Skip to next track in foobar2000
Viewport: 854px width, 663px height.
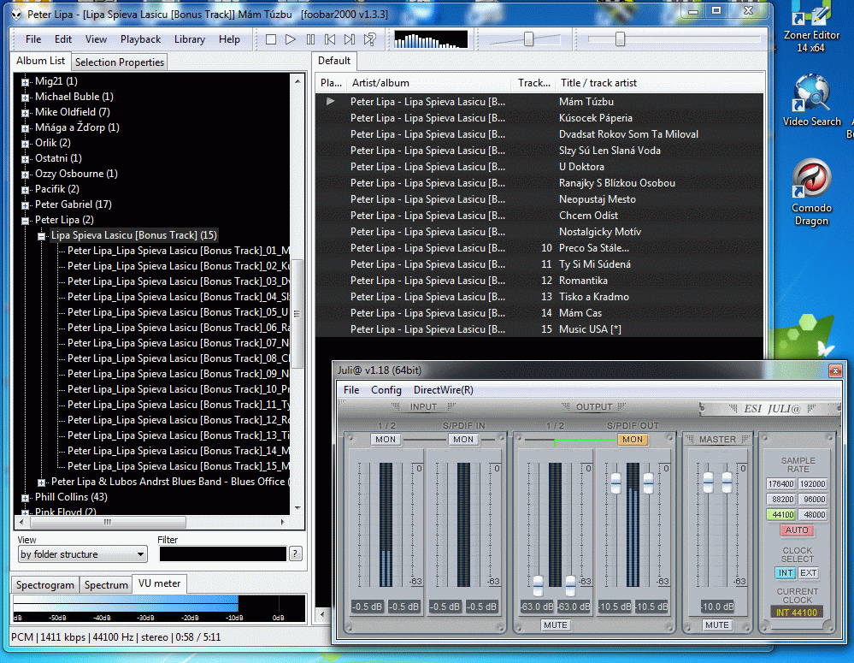tap(350, 39)
